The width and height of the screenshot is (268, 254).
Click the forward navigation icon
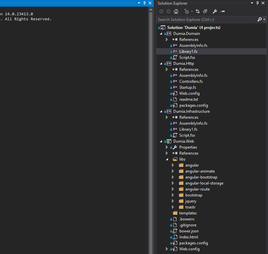coord(168,11)
